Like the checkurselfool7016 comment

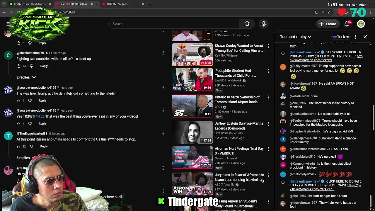[18, 66]
